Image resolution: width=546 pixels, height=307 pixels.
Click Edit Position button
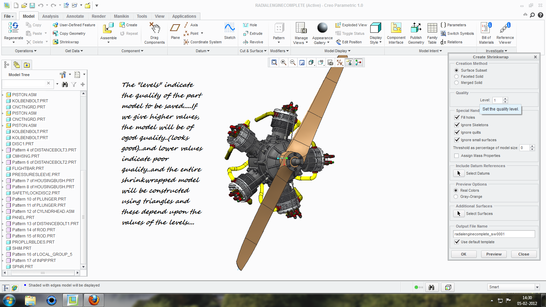[349, 42]
